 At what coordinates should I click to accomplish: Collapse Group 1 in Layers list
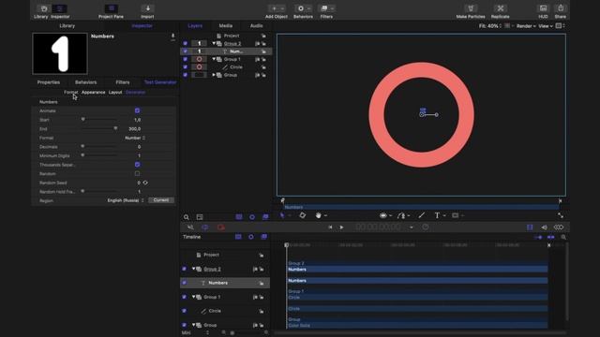coord(214,59)
